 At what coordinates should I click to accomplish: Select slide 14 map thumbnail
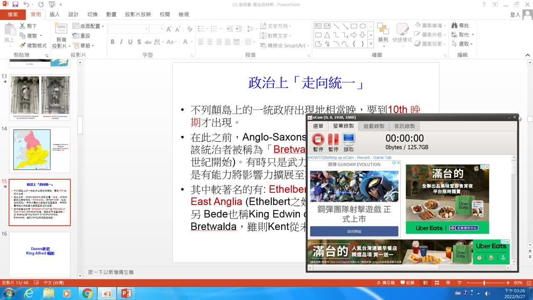pos(40,150)
